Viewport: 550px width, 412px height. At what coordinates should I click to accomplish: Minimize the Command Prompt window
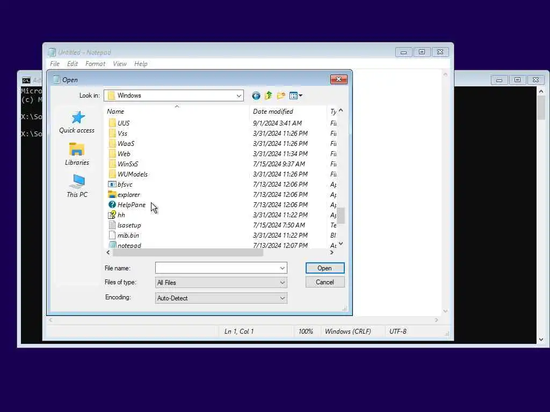[499, 80]
